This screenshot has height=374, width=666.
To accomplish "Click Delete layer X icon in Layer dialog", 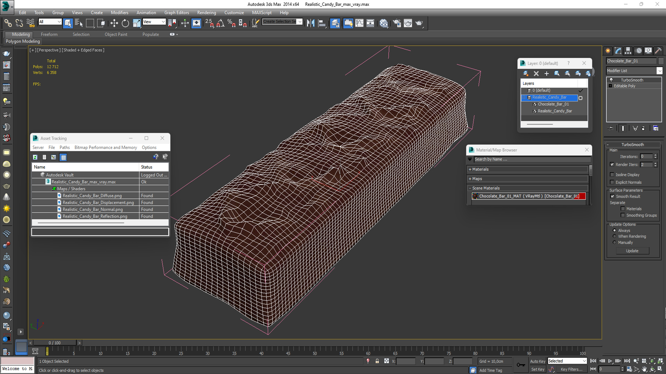I will (x=536, y=73).
